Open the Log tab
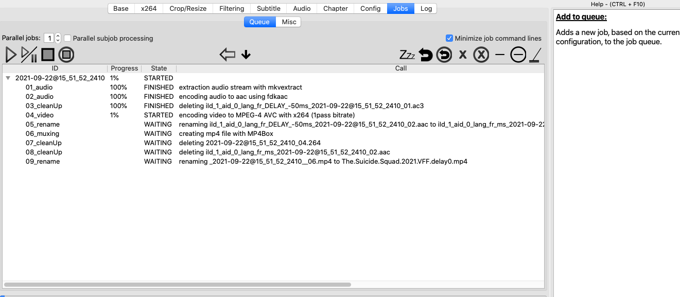The image size is (680, 297). pos(426,8)
